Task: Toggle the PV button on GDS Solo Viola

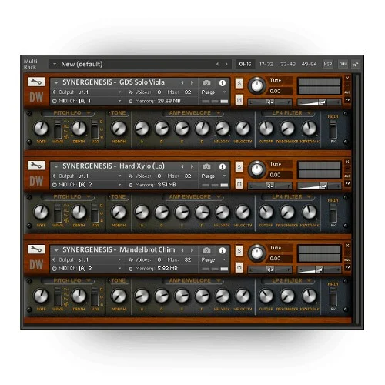Action: tap(347, 99)
